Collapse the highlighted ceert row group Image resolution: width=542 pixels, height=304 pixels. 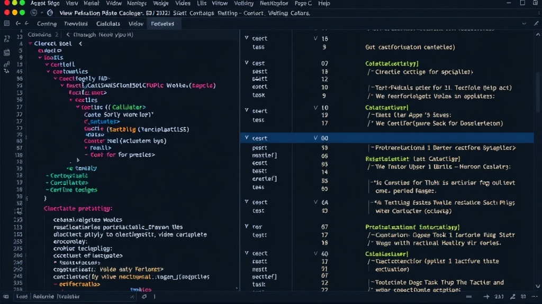(x=247, y=138)
